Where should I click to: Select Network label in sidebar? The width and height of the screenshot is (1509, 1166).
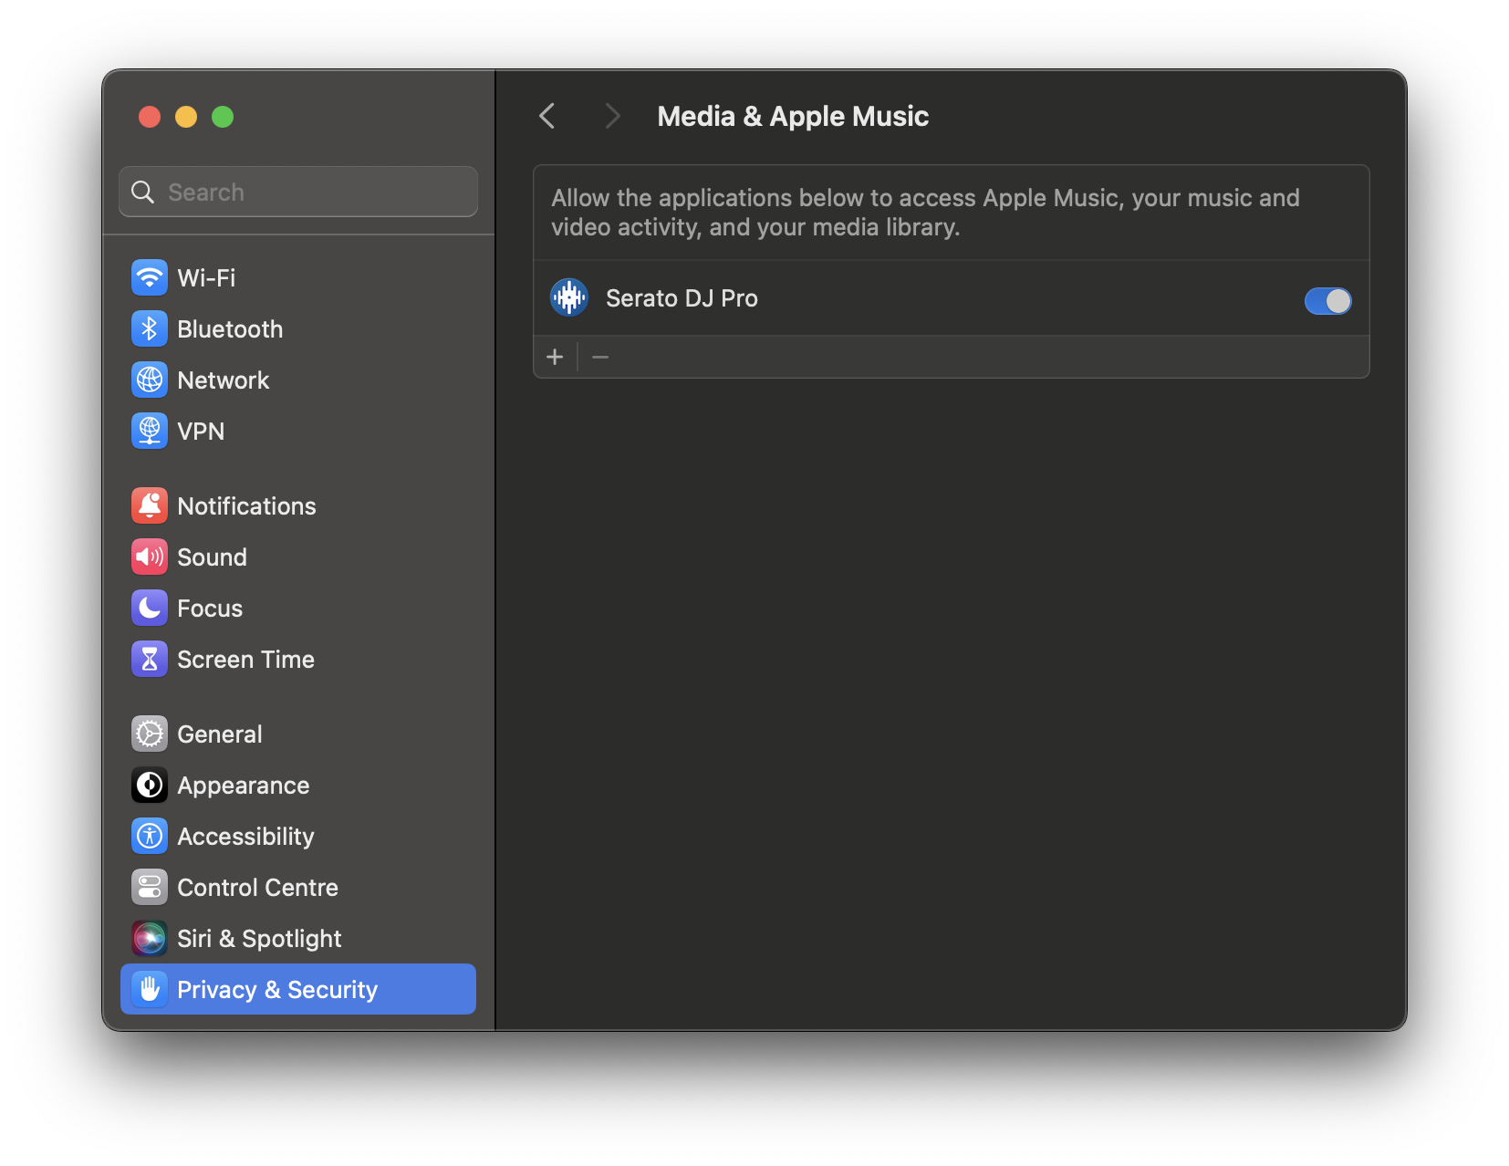pos(224,380)
